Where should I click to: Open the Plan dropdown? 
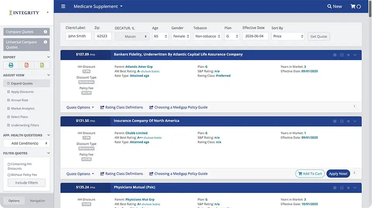coord(232,36)
